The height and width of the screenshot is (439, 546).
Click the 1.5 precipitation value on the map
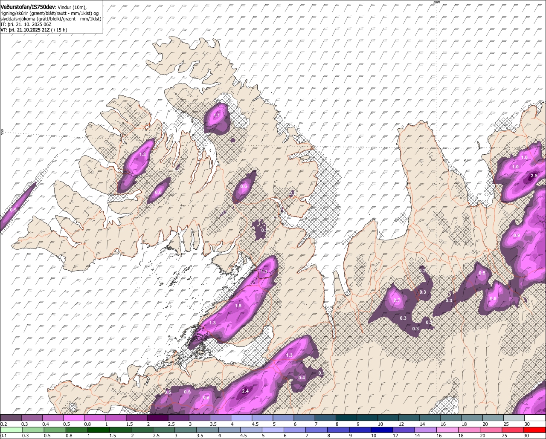tap(238, 306)
